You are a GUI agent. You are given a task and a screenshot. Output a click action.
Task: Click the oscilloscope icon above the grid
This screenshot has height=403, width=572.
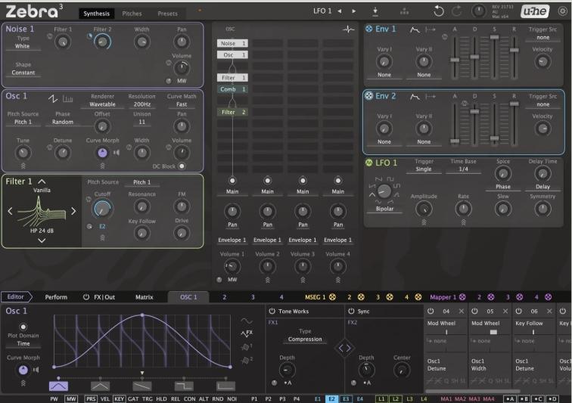348,29
